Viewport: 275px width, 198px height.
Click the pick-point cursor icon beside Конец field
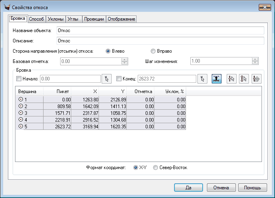coord(202,79)
